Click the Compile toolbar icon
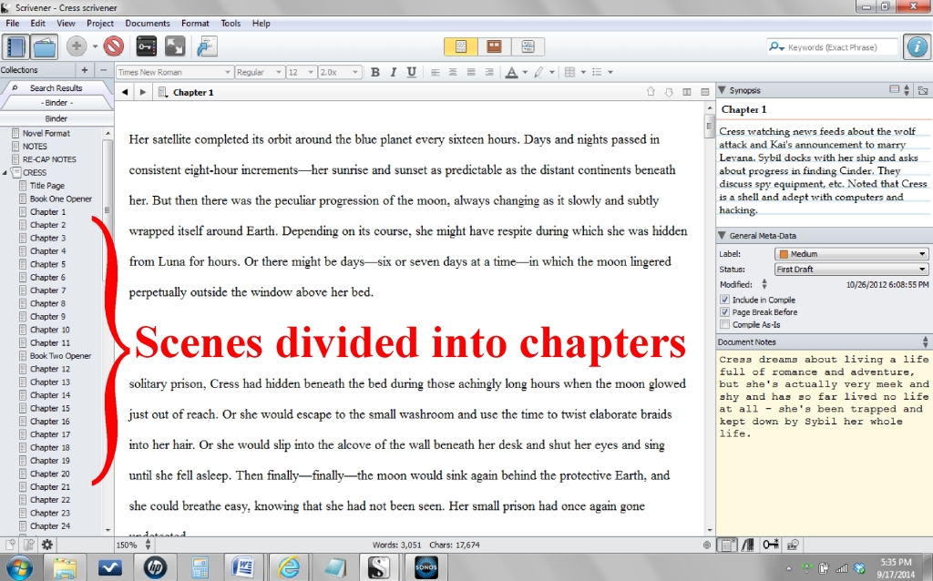This screenshot has width=933, height=581. [x=207, y=46]
